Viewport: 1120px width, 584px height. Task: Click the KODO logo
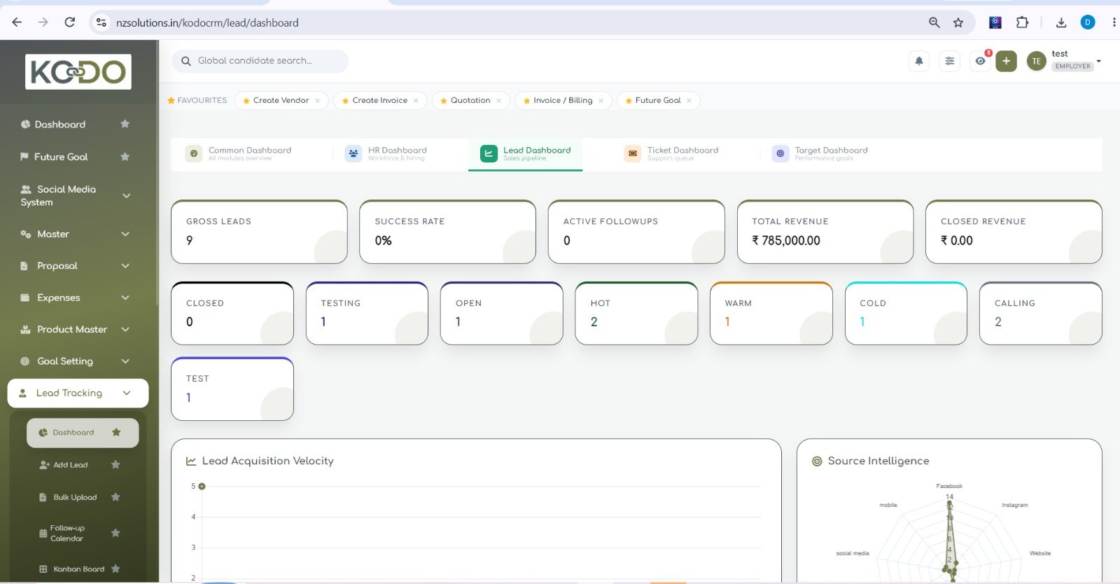[78, 71]
